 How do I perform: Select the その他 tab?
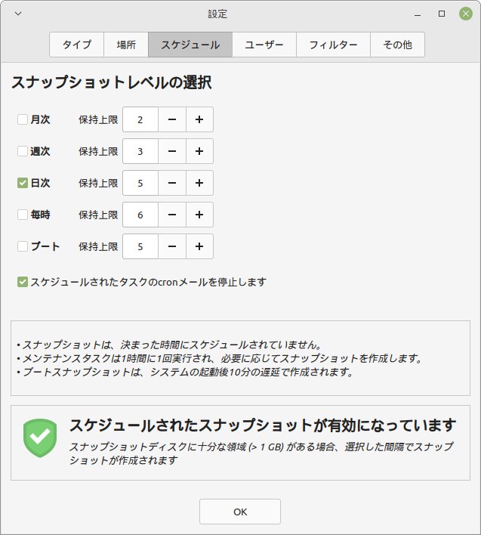click(397, 45)
